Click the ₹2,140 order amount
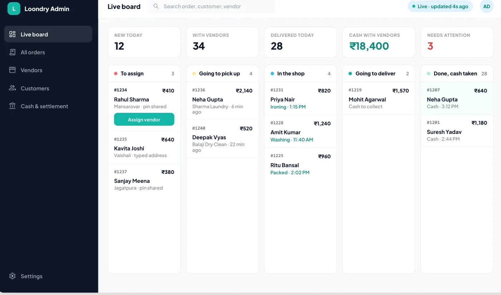The width and height of the screenshot is (501, 295). (244, 91)
